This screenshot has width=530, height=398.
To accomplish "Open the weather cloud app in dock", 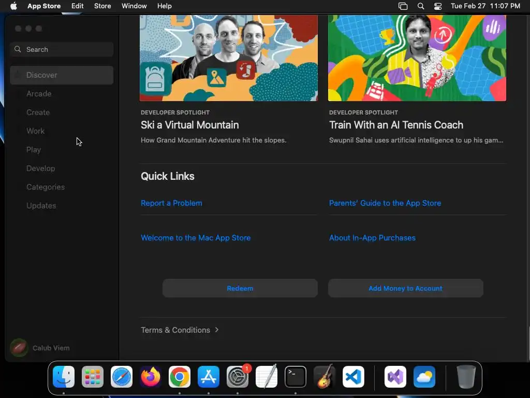I will (424, 377).
